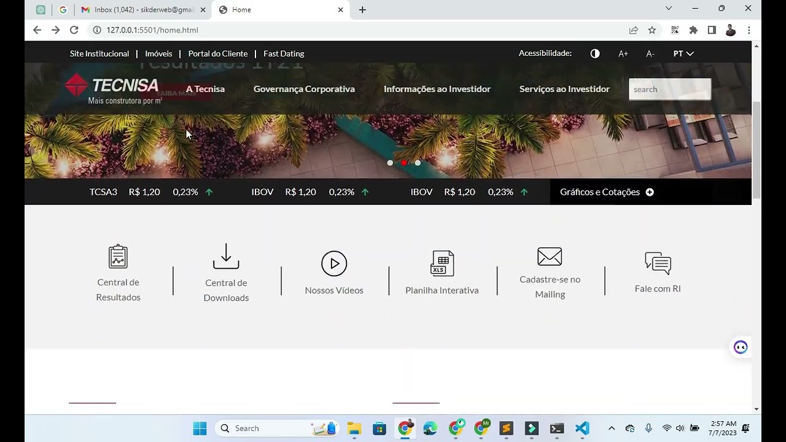
Task: Open Chrome three-dot menu
Action: [749, 30]
